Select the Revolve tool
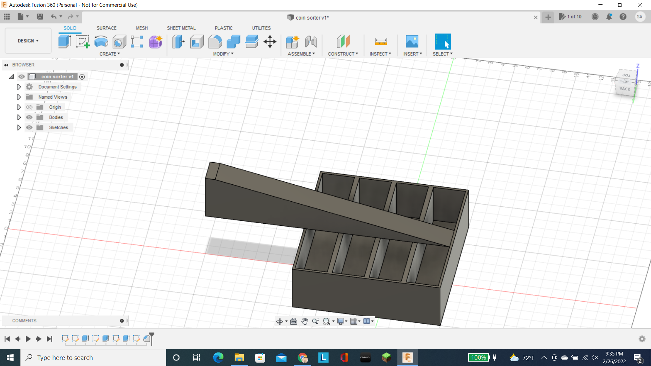The width and height of the screenshot is (651, 366). tap(101, 41)
